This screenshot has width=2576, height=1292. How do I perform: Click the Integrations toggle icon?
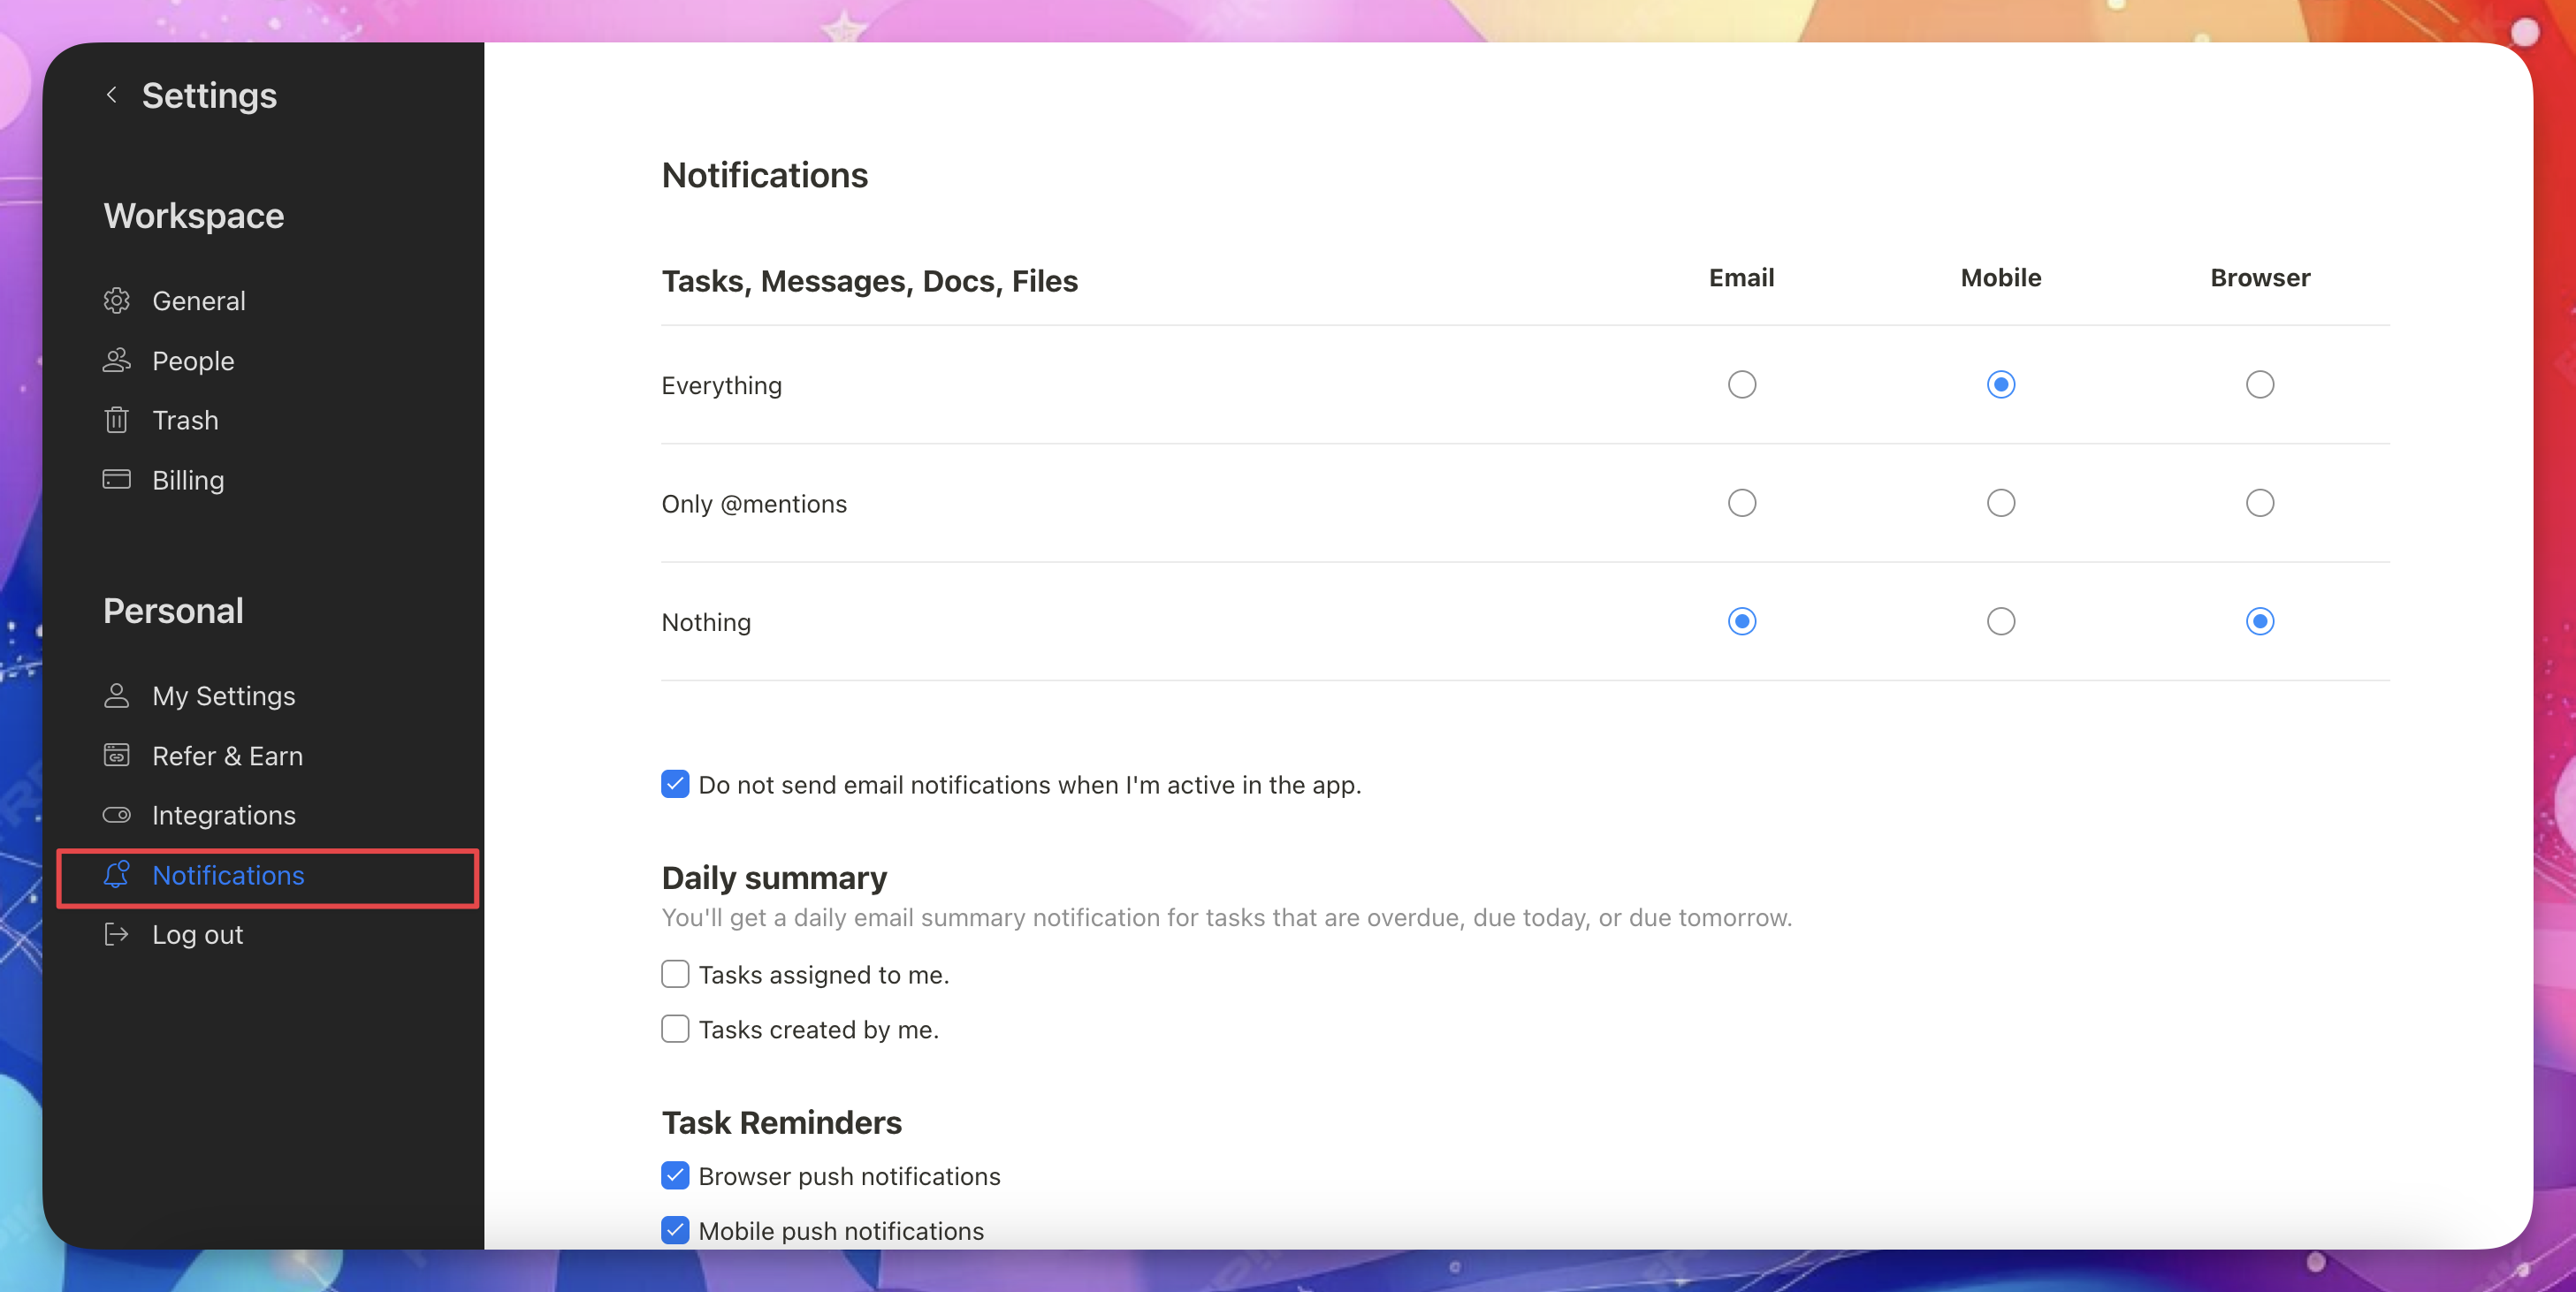pos(117,815)
